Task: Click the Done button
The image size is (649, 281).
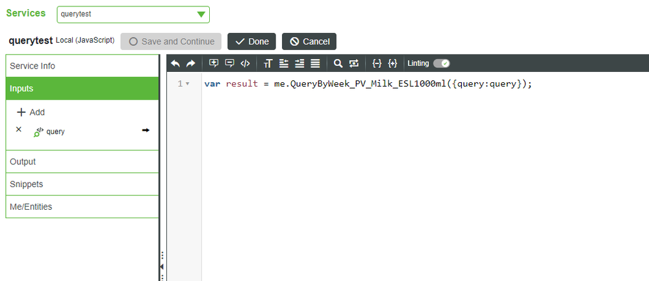Action: click(x=251, y=41)
